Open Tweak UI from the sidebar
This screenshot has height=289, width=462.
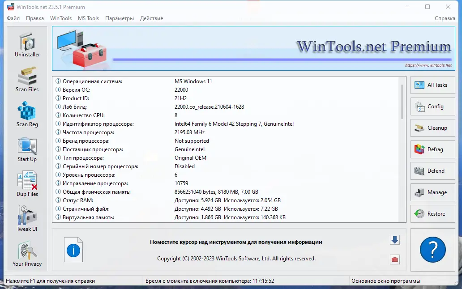coord(27,218)
